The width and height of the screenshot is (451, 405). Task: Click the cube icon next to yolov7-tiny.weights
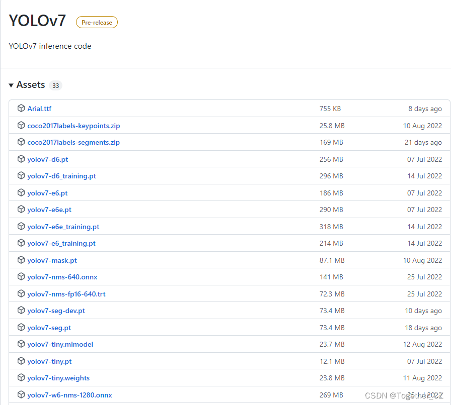[21, 378]
